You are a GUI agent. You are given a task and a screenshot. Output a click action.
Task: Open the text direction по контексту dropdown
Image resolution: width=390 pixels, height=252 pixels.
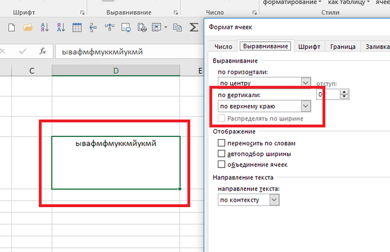pyautogui.click(x=274, y=200)
